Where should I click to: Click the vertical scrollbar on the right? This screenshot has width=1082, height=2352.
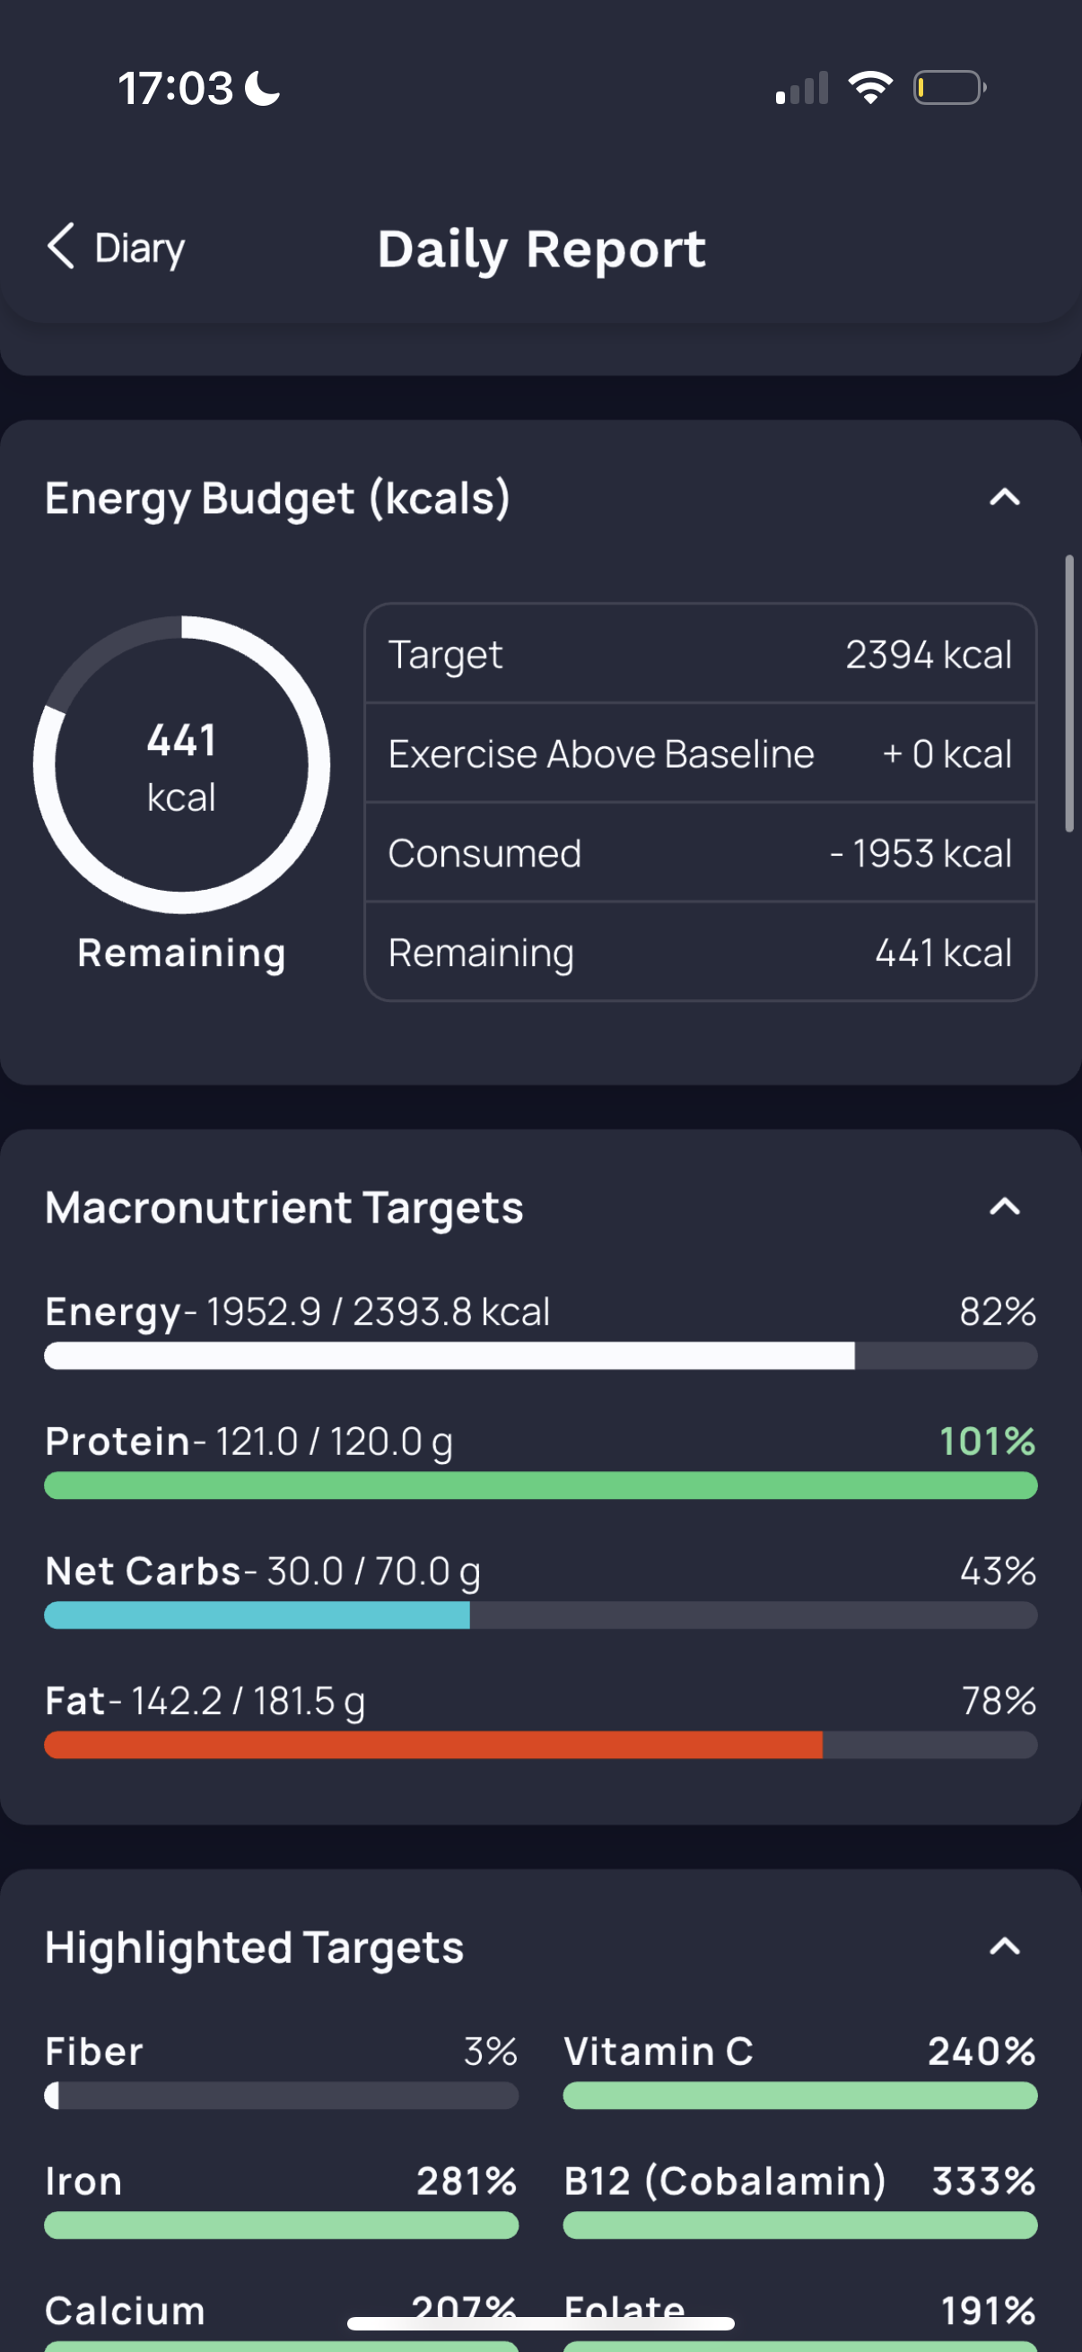tap(1069, 693)
